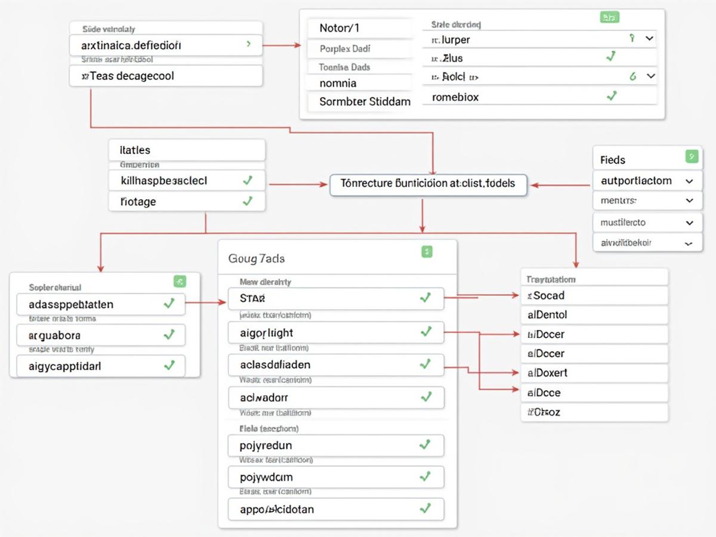Click the green 6 icon beside Aolcl
716x537 pixels.
(x=634, y=76)
